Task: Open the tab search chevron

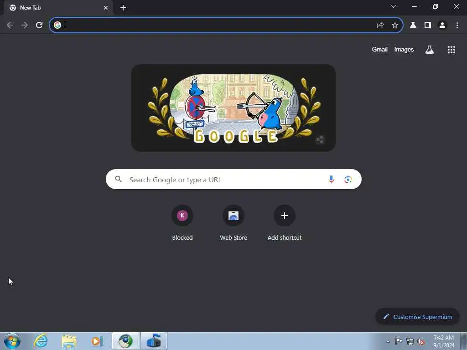Action: click(394, 6)
